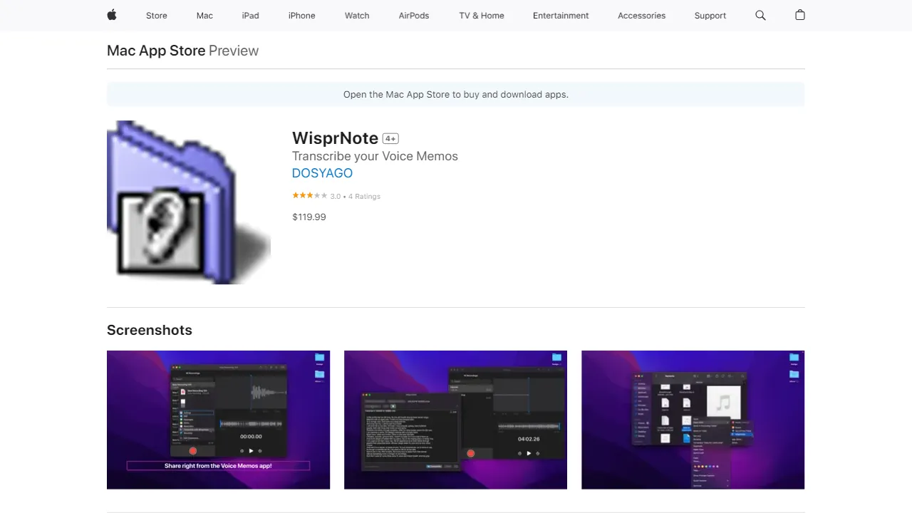Viewport: 912px width, 513px height.
Task: Open the iPhone menu item
Action: [x=301, y=16]
